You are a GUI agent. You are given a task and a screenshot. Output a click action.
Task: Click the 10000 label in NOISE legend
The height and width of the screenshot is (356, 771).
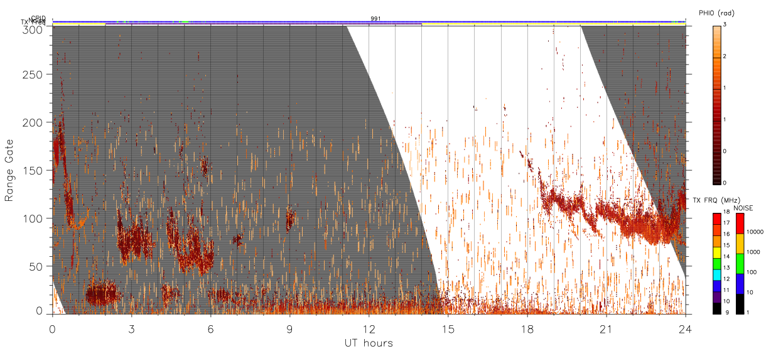[x=756, y=232]
